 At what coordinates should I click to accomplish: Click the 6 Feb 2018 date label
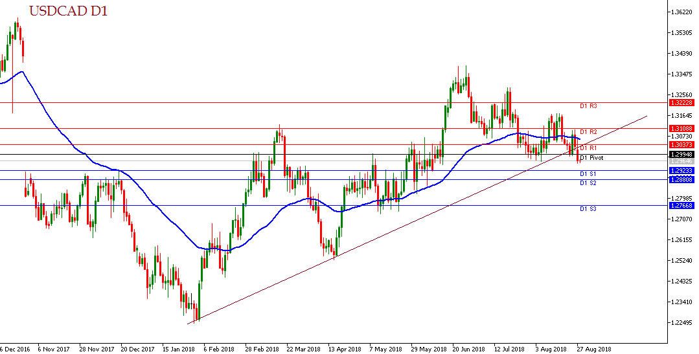[x=219, y=349]
